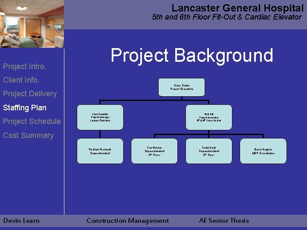
Task: Click the Devin Learn footer name
Action: [22, 221]
